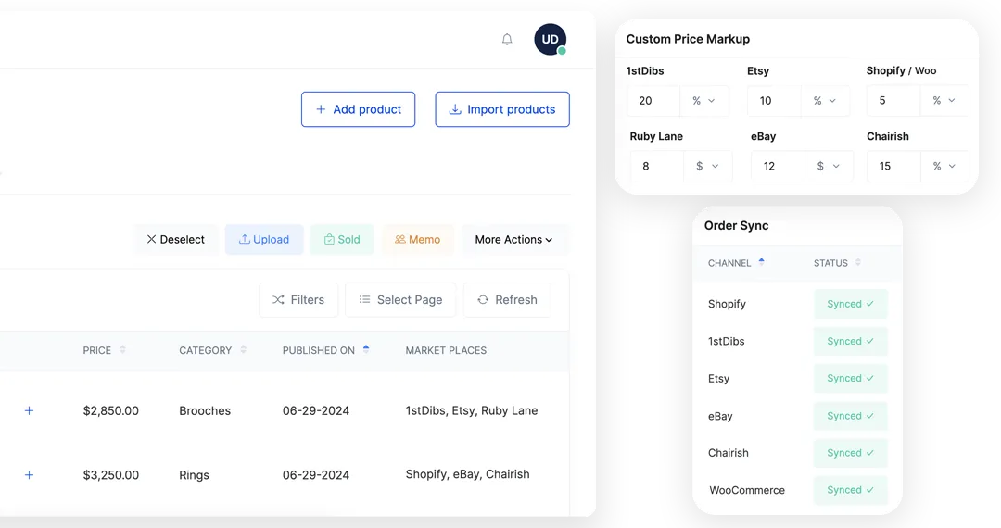The width and height of the screenshot is (1001, 528).
Task: Click the Custom Price Markup title
Action: [688, 39]
